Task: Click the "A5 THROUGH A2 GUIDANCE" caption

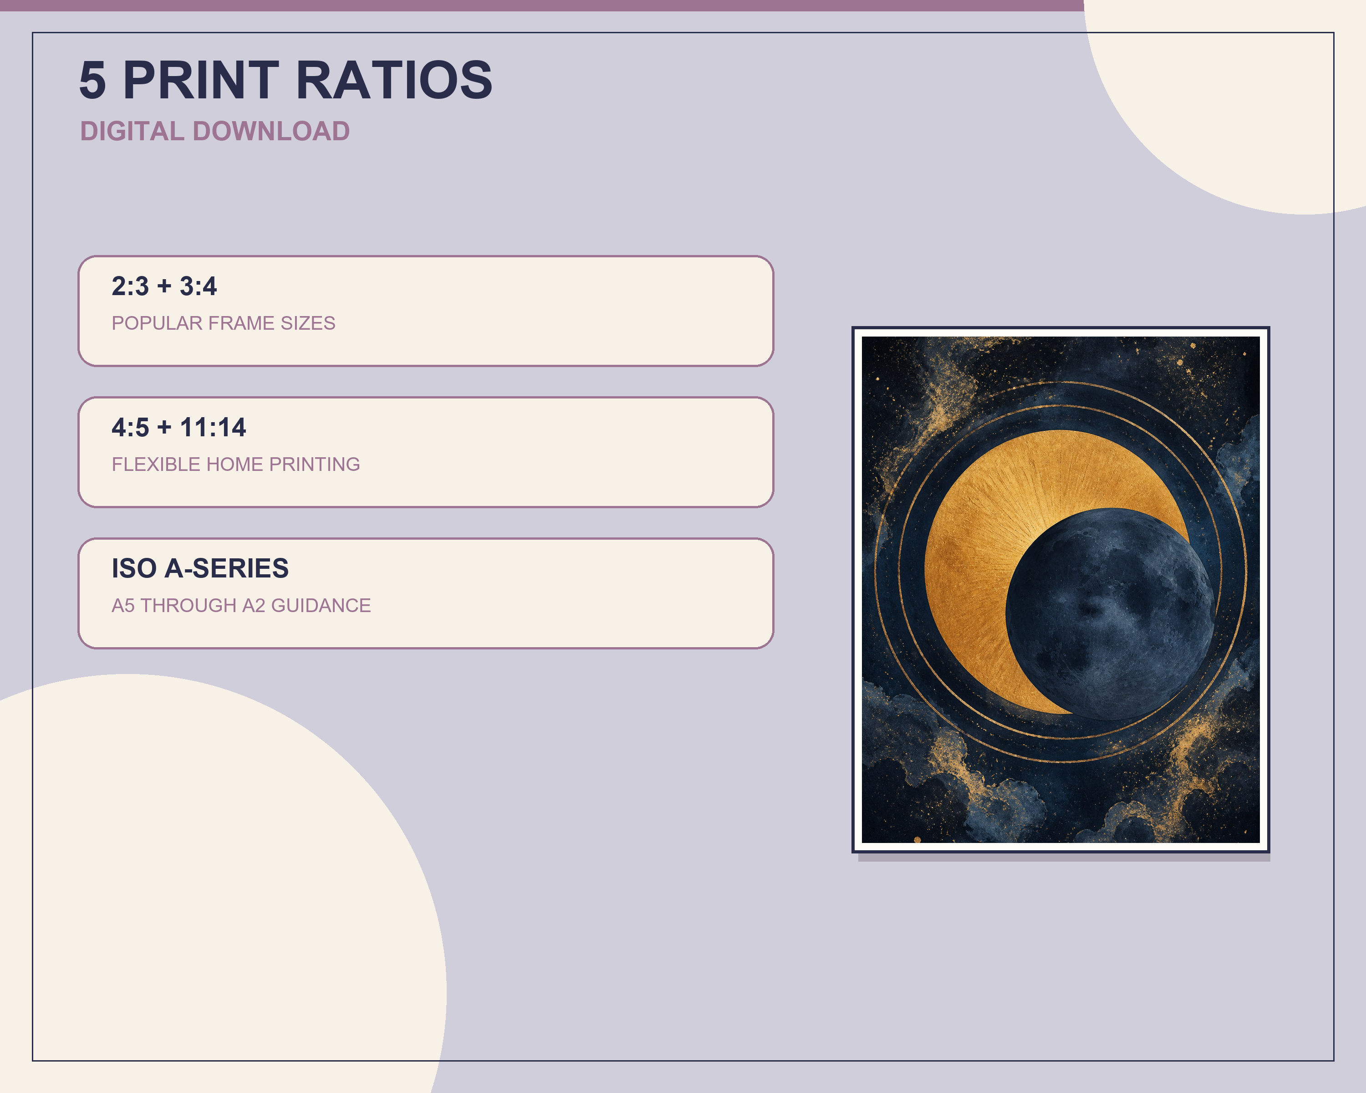Action: coord(241,606)
